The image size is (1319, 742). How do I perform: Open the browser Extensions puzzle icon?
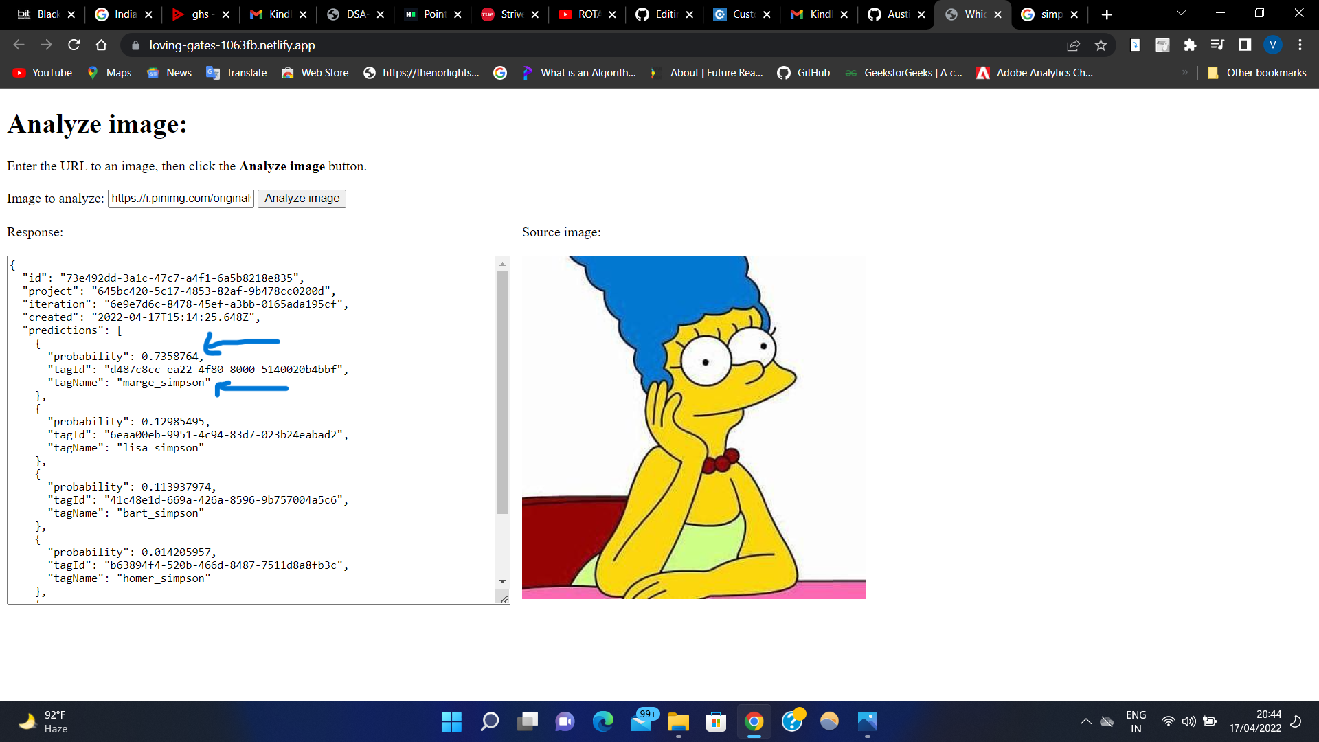tap(1190, 45)
